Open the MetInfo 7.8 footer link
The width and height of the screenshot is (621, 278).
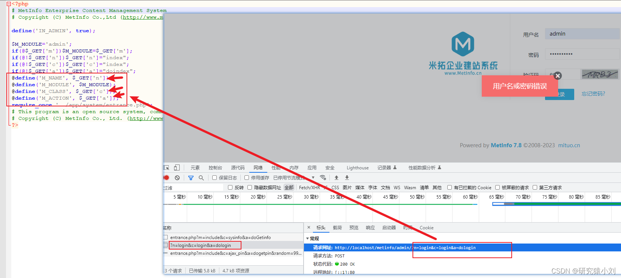(x=506, y=145)
